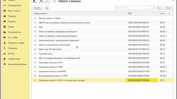Click highlighted КБК cell 39310202050071000160
177x99 pixels.
click(141, 80)
